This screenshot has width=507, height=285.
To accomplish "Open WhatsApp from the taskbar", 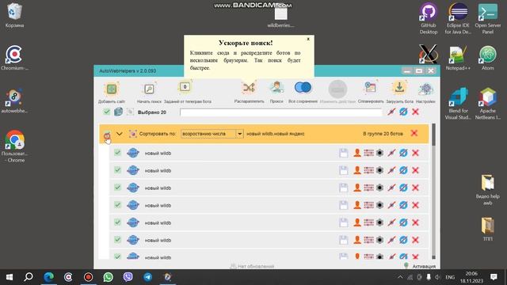I will (108, 277).
